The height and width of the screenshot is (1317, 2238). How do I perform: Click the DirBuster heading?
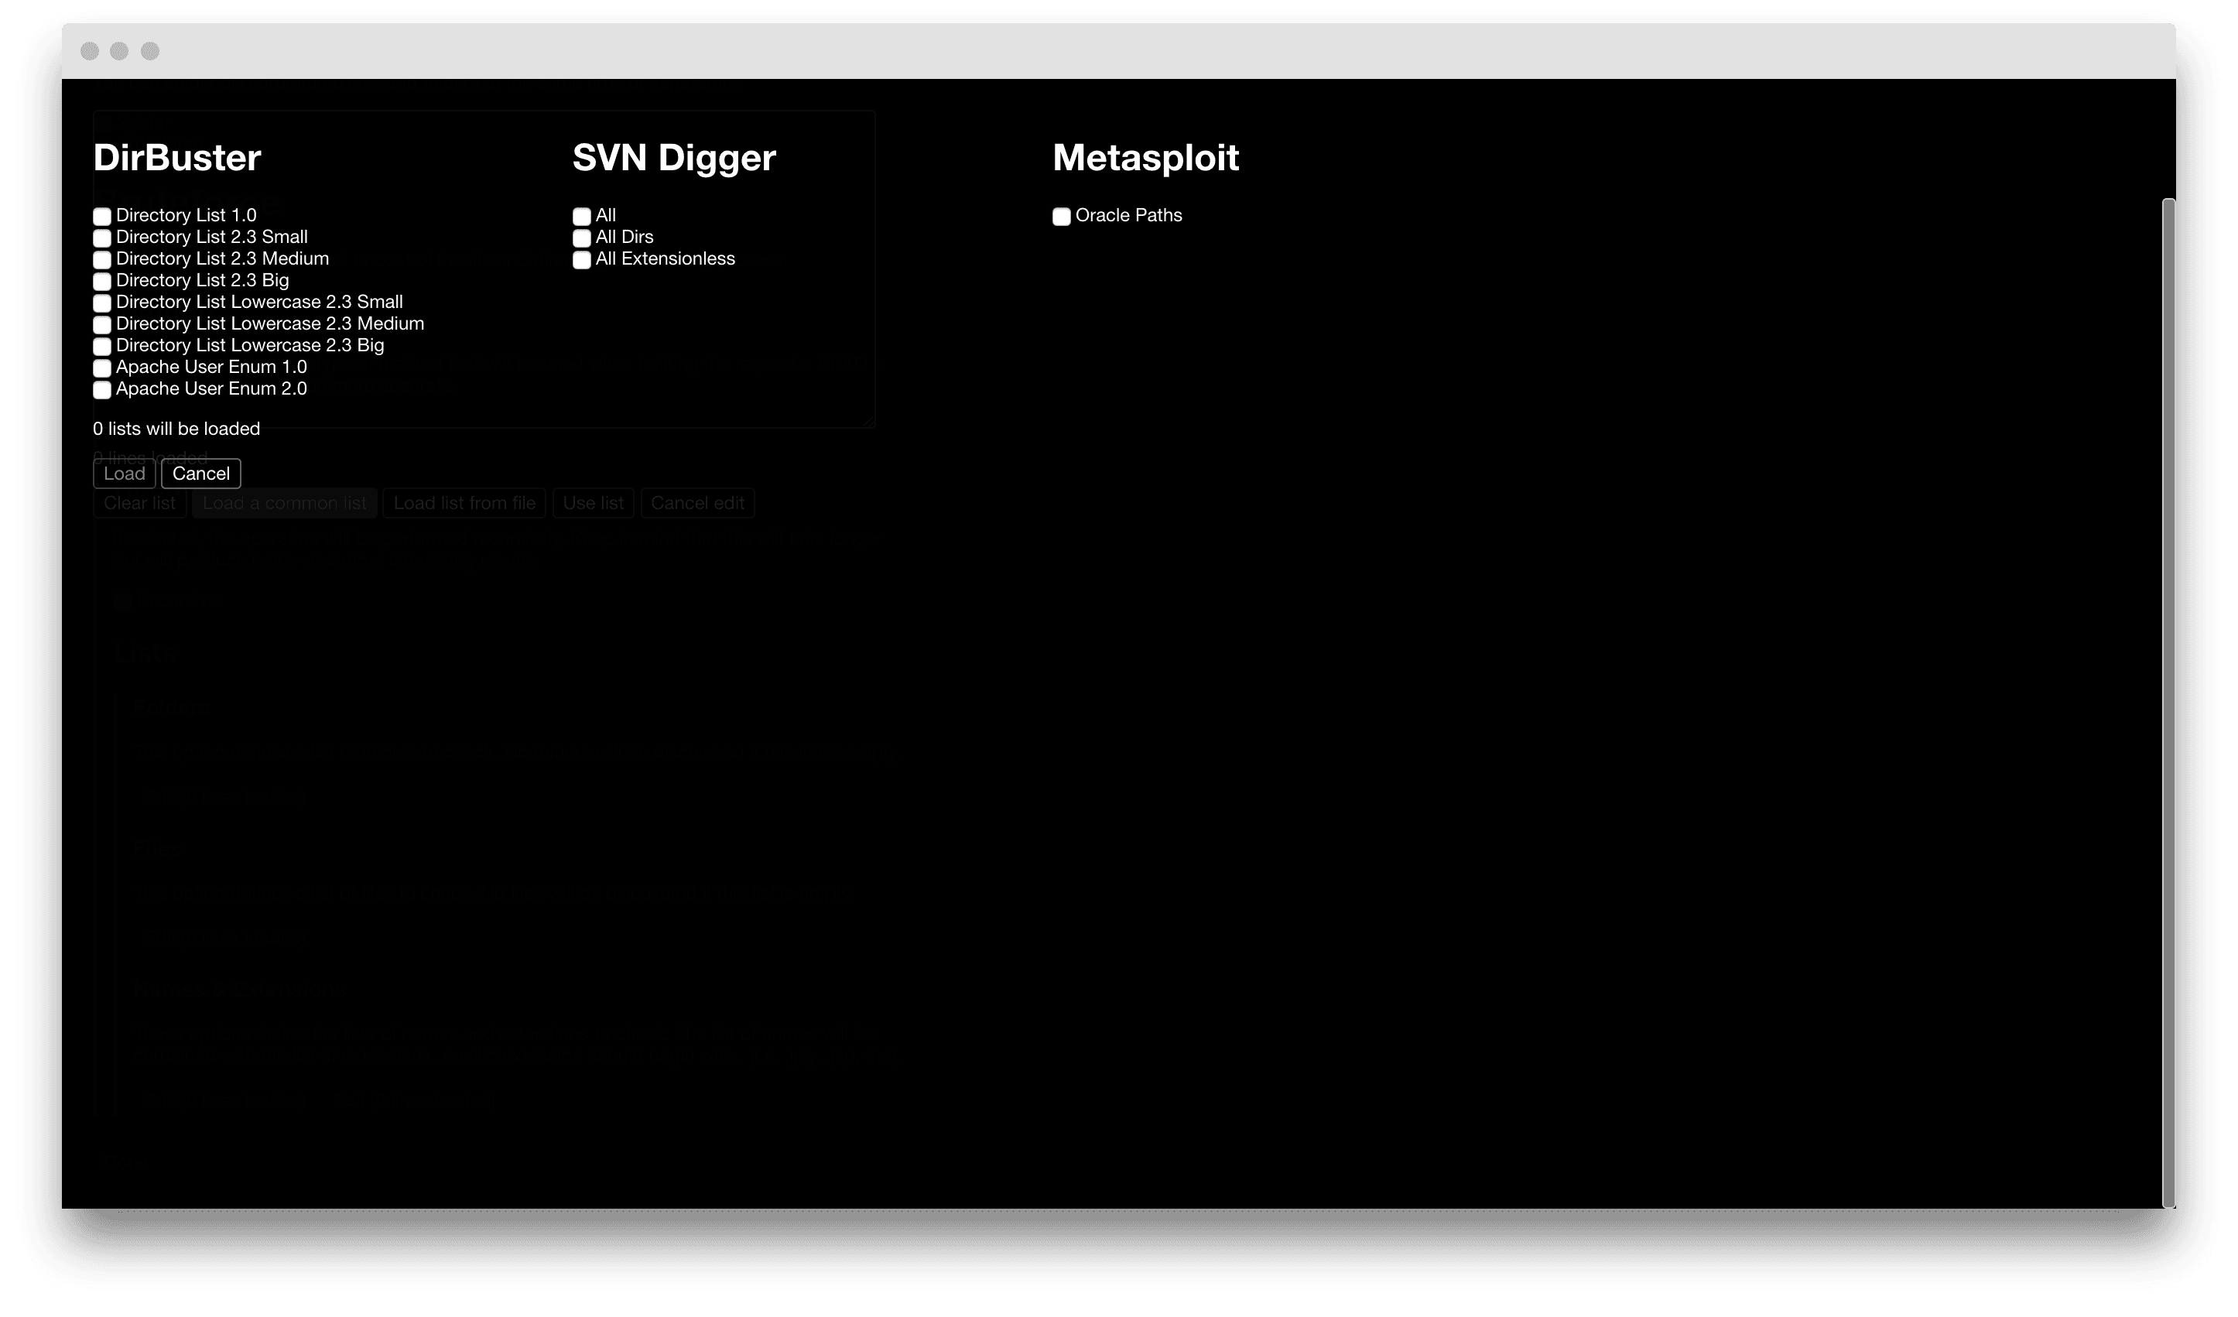click(x=176, y=158)
